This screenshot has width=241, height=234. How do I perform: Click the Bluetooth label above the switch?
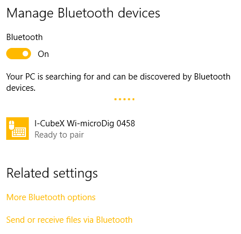point(24,37)
